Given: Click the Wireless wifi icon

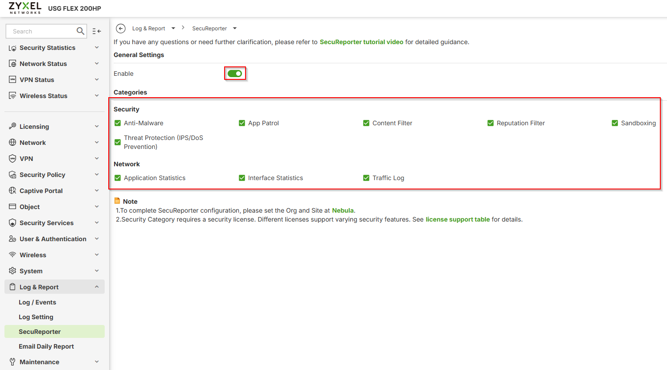Looking at the screenshot, I should click(12, 255).
